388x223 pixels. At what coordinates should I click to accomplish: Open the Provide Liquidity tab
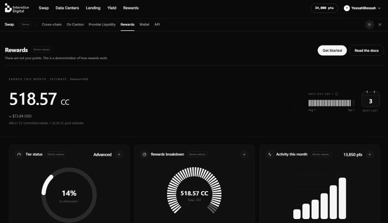pos(102,25)
